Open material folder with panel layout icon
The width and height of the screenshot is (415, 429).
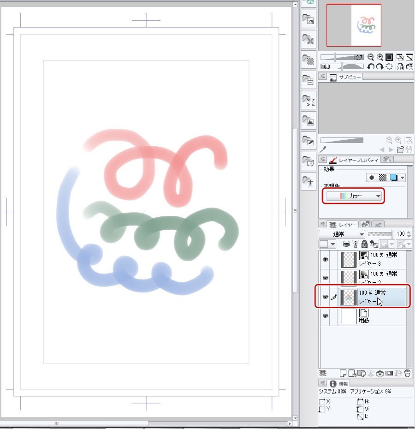point(308,80)
